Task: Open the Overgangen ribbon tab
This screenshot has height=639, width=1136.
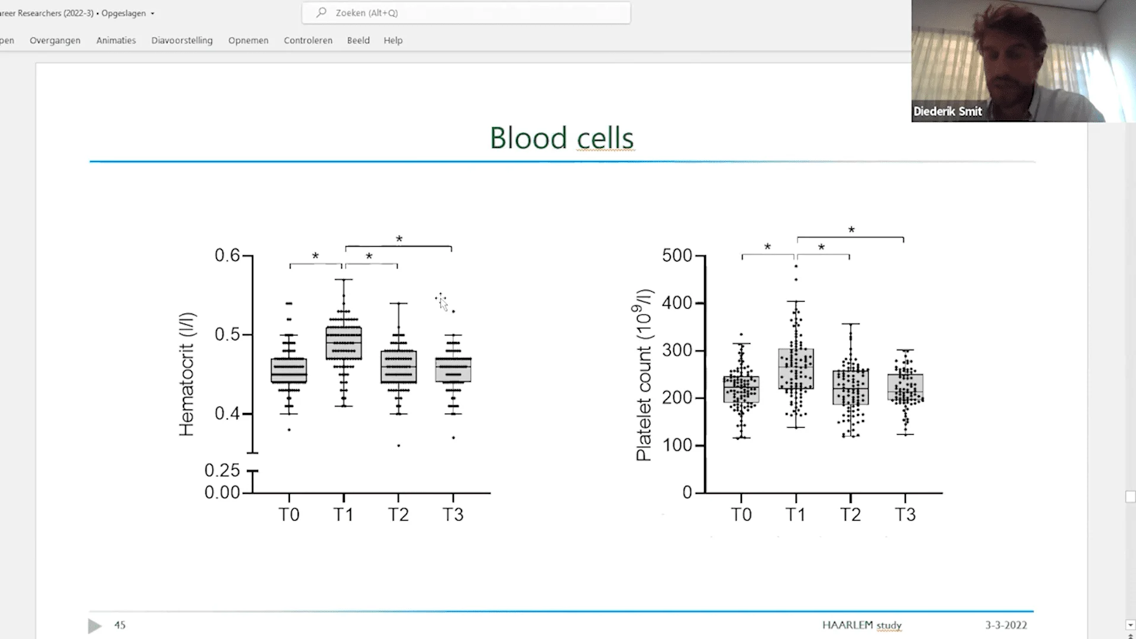Action: point(55,40)
